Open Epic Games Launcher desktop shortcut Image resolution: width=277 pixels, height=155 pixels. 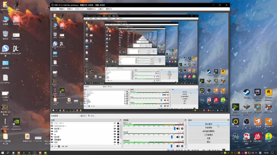[x=258, y=95]
